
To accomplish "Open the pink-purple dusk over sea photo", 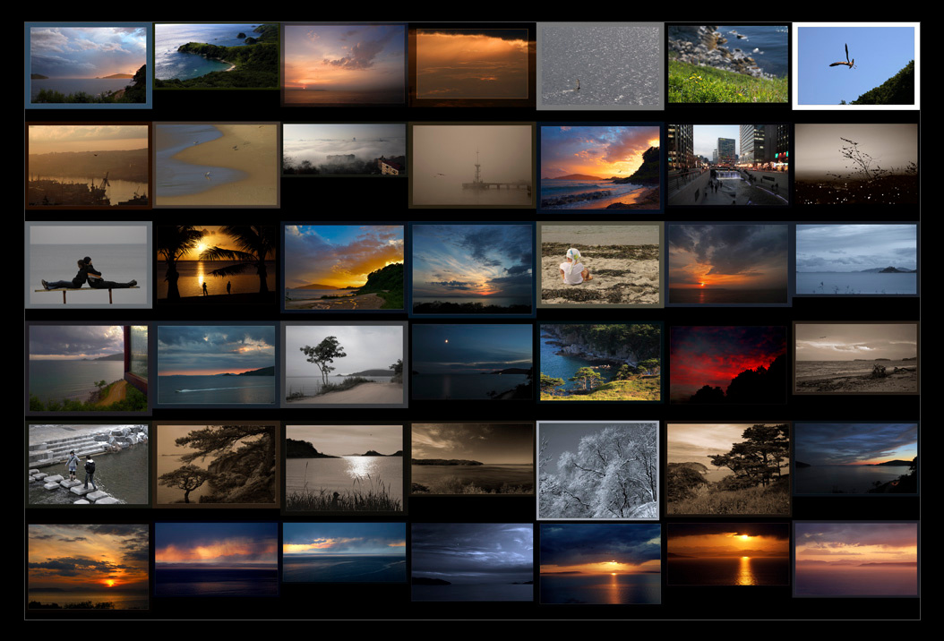I will point(855,560).
